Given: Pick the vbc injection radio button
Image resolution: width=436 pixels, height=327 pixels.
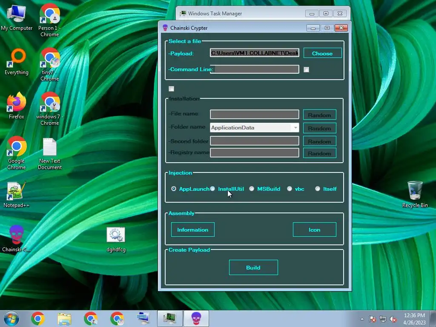Looking at the screenshot, I should coord(290,189).
